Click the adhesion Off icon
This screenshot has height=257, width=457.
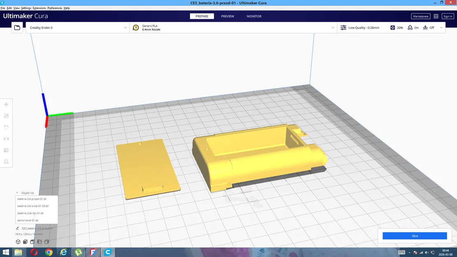pyautogui.click(x=425, y=28)
